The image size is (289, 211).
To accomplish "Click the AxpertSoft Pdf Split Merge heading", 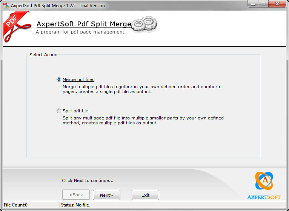I will [x=84, y=24].
